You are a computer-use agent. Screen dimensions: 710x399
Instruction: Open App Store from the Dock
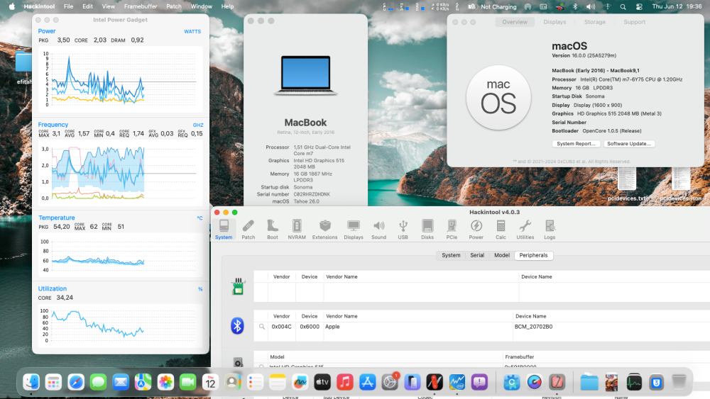pyautogui.click(x=367, y=382)
